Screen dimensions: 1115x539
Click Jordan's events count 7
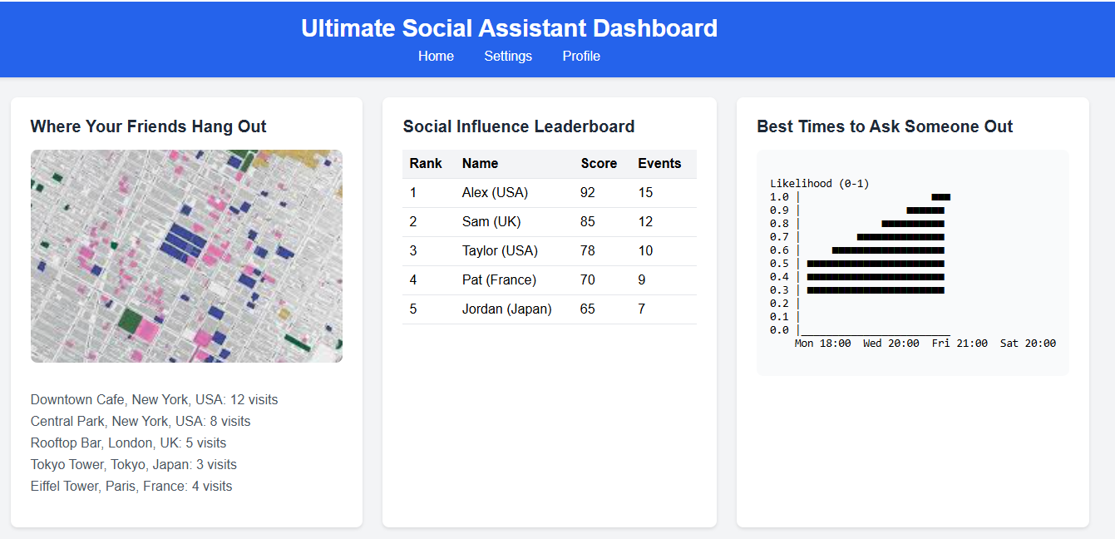point(642,309)
